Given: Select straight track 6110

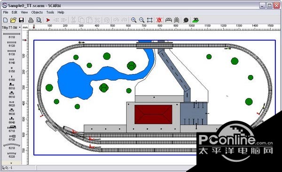Looking at the screenshot, I should pyautogui.click(x=12, y=35).
